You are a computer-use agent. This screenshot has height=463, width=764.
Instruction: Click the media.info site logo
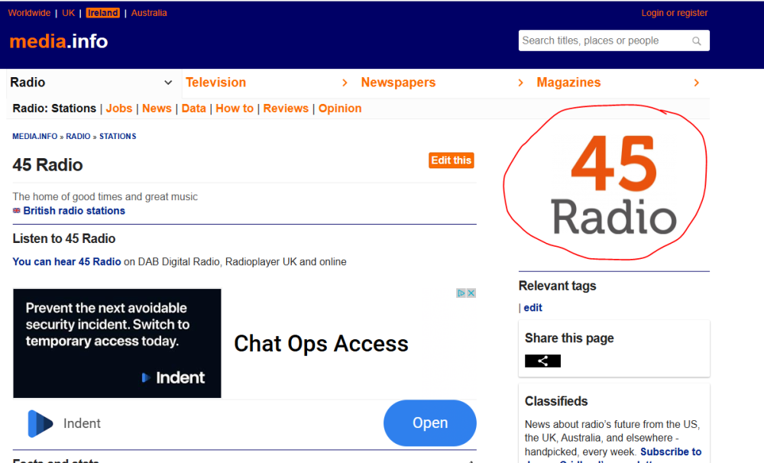click(x=59, y=41)
